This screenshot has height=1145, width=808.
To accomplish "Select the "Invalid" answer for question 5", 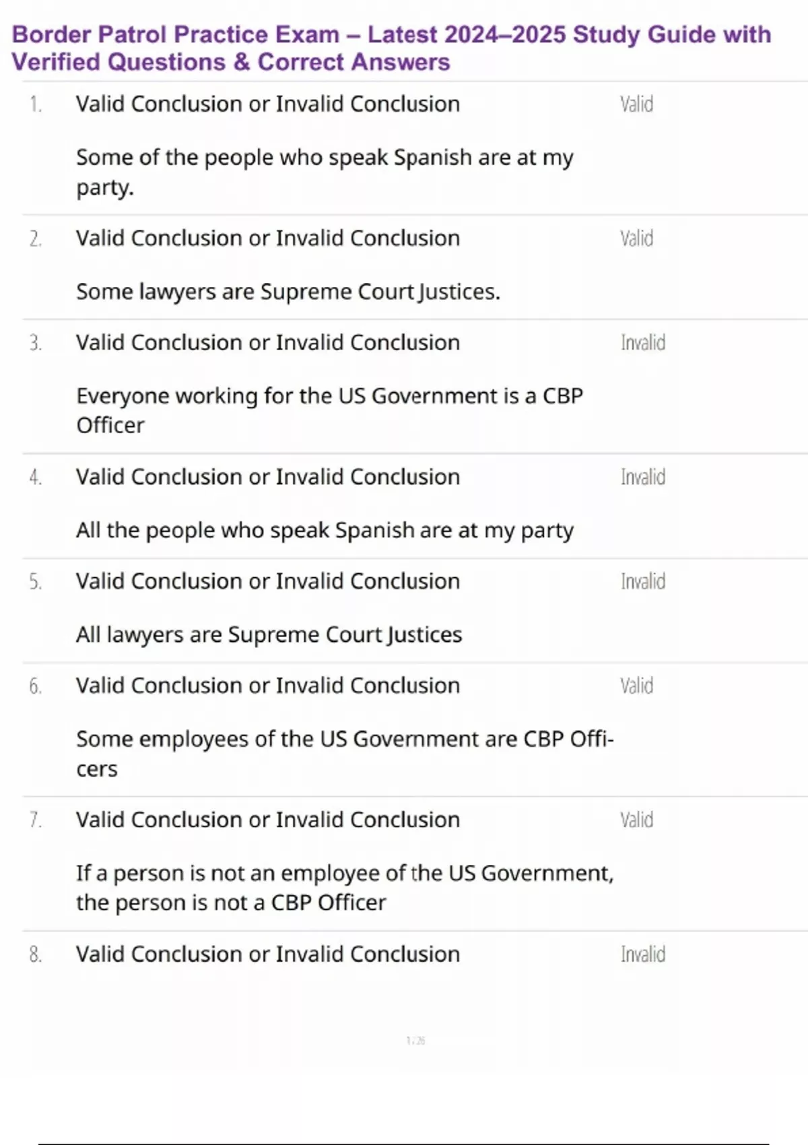I will click(642, 581).
